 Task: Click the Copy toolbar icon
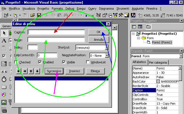tap(53, 15)
